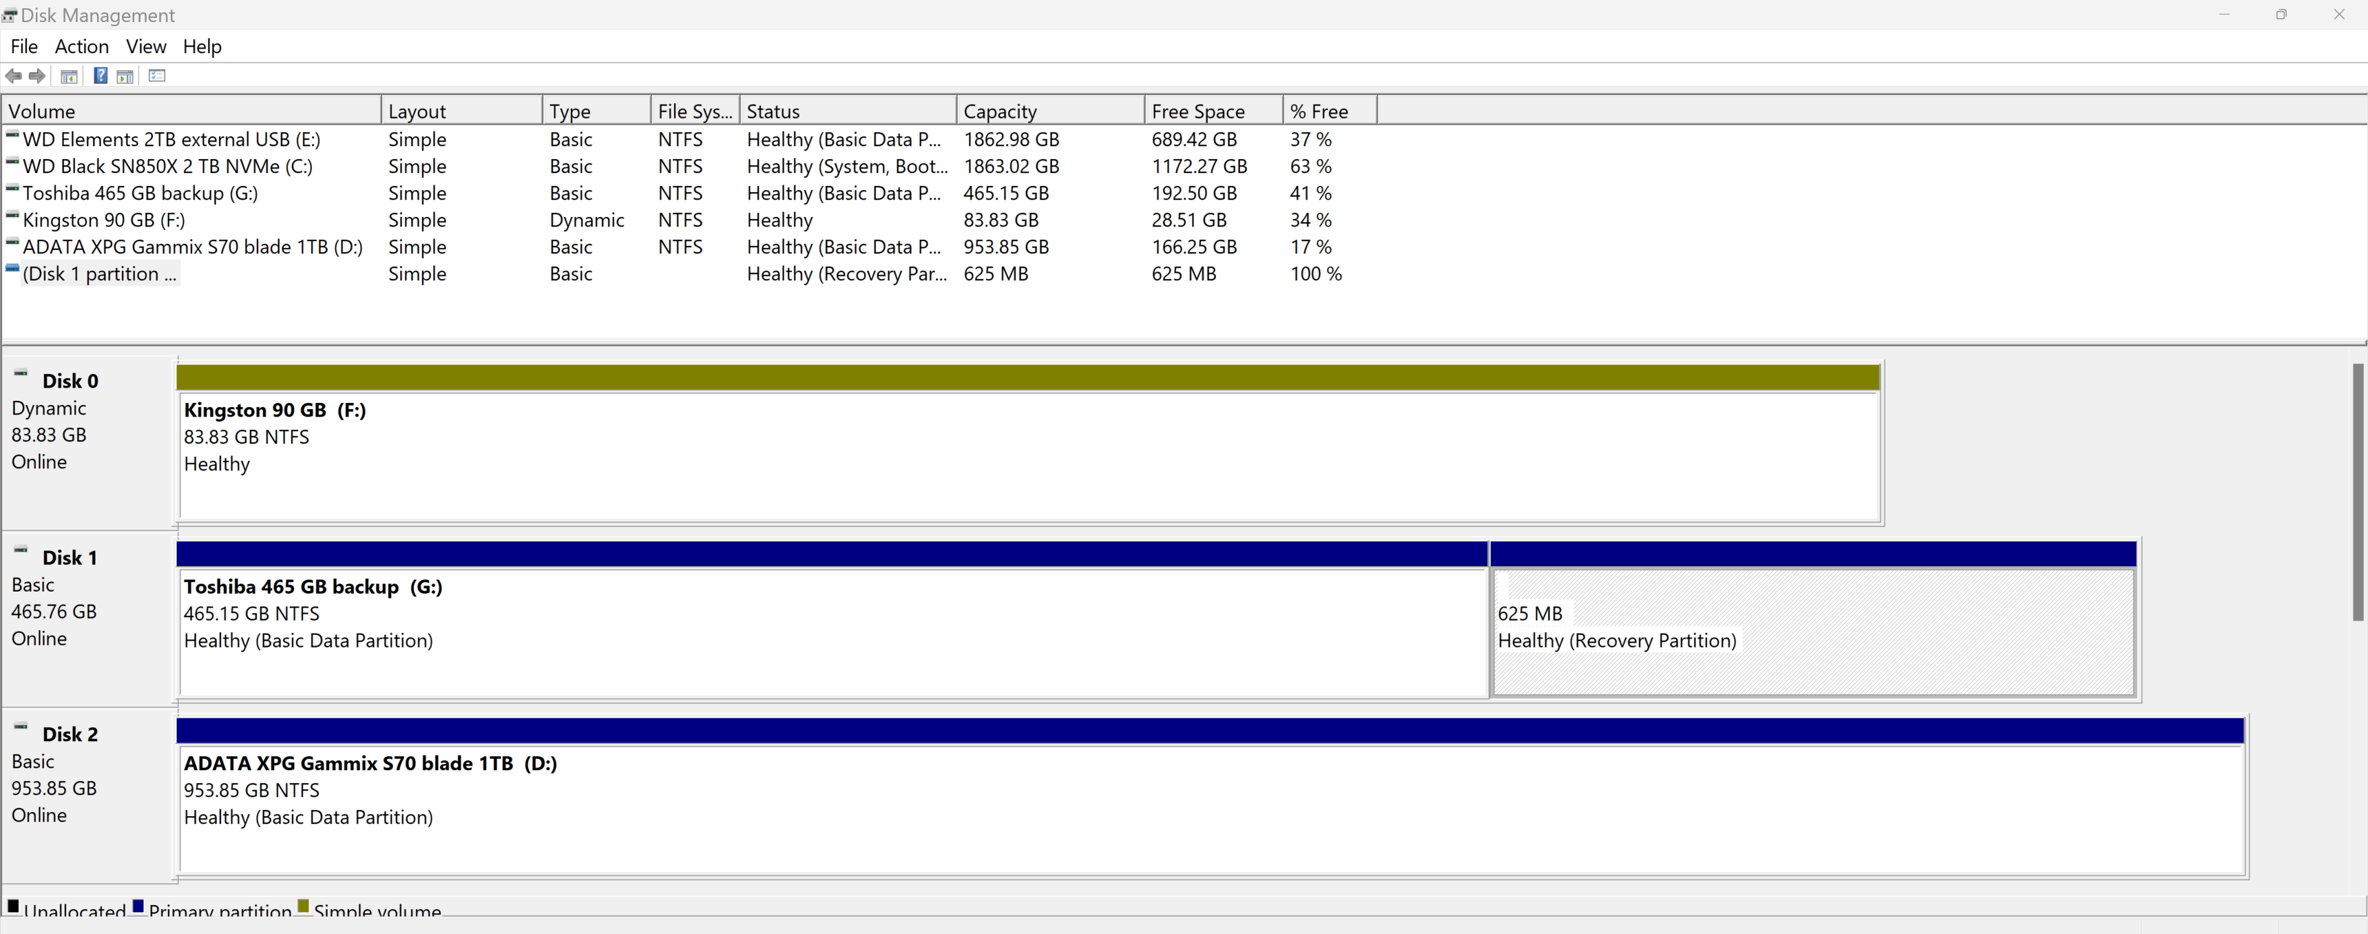Click the Settings checklist toolbar icon
2368x934 pixels.
157,75
